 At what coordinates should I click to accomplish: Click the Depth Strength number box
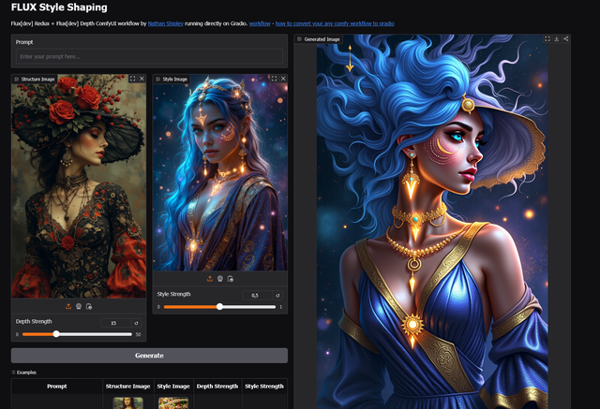(x=116, y=323)
